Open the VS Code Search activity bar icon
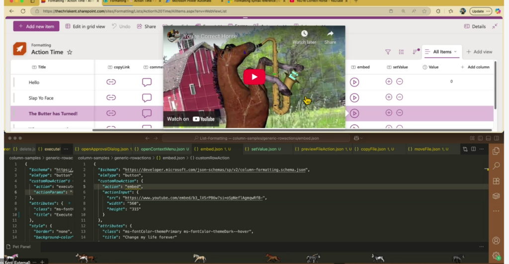 496,166
